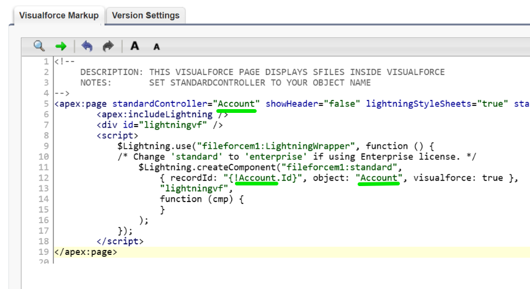Open the Version Settings tab
530x289 pixels.
point(146,16)
